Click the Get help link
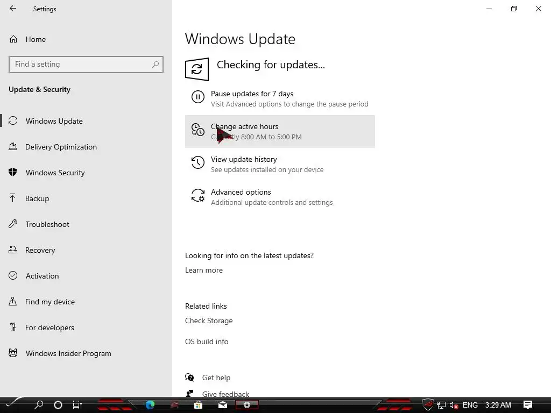The height and width of the screenshot is (413, 551). click(216, 378)
